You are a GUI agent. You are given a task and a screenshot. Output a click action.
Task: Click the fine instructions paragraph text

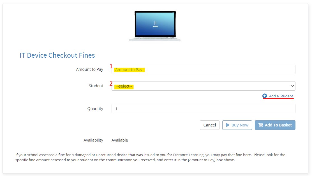click(x=150, y=157)
